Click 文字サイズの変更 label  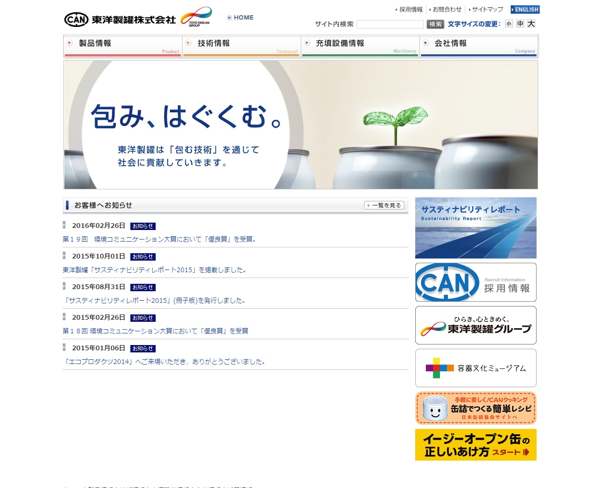click(474, 24)
